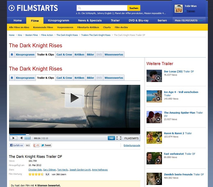
Task: Open lower Bilder tab
Action: [90, 78]
